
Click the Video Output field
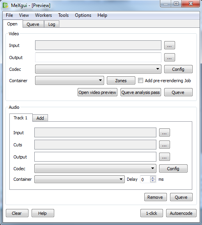pyautogui.click(x=98, y=58)
